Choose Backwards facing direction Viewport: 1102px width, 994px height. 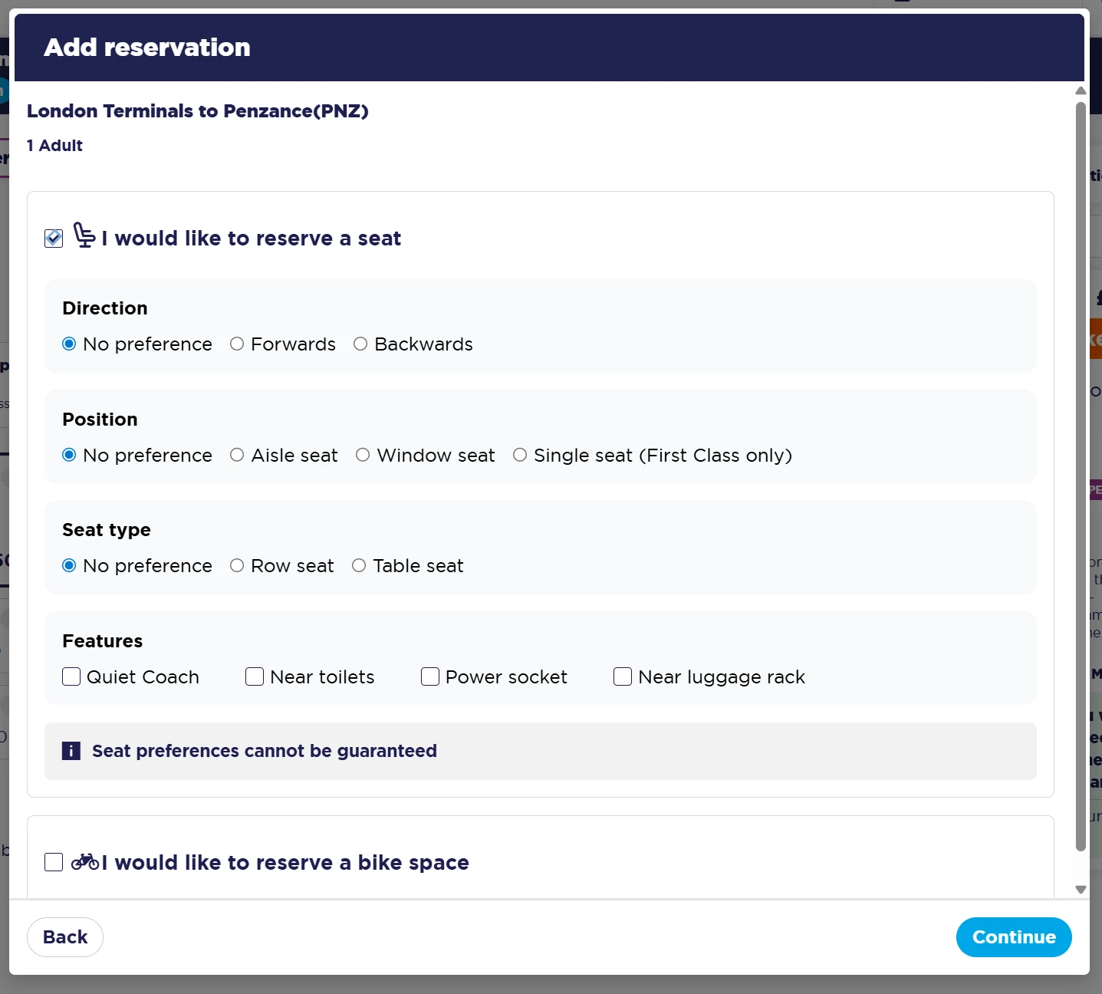360,344
